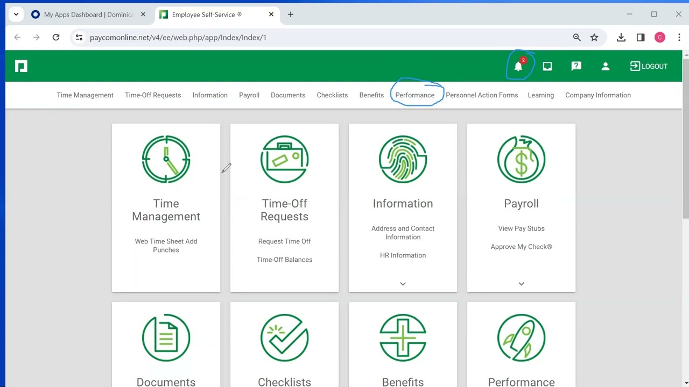This screenshot has height=387, width=689.
Task: Click the Time Management clock icon
Action: click(166, 159)
